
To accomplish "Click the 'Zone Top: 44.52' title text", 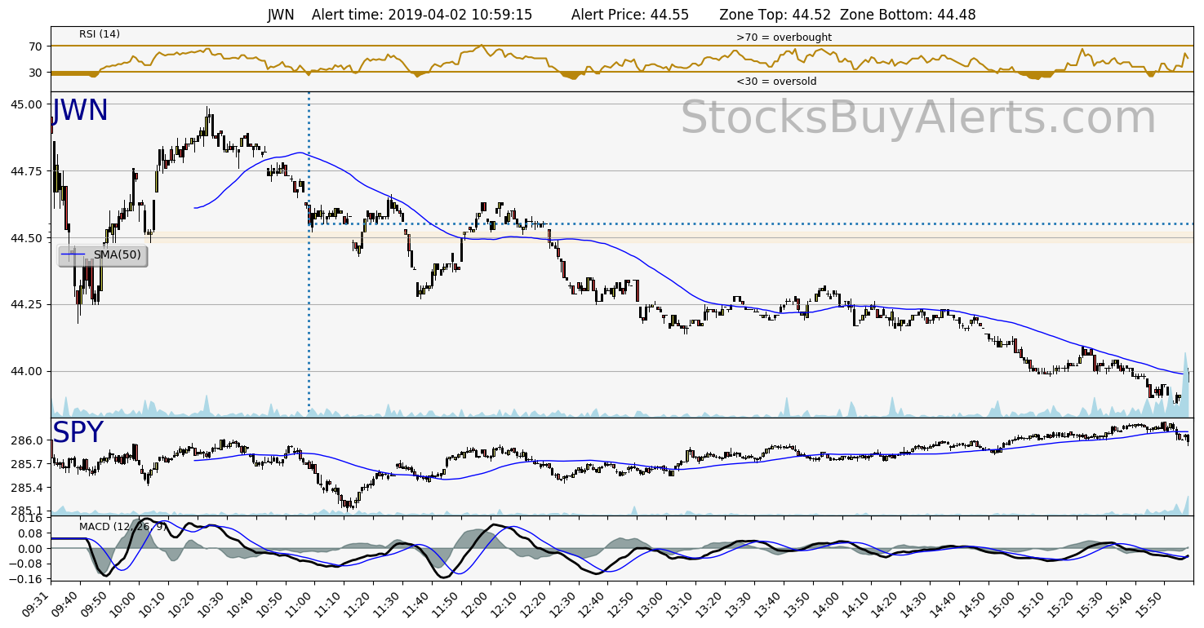I will (x=775, y=15).
